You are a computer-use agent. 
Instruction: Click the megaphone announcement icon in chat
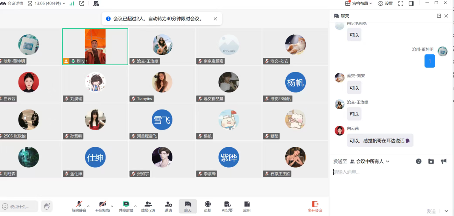click(x=443, y=161)
